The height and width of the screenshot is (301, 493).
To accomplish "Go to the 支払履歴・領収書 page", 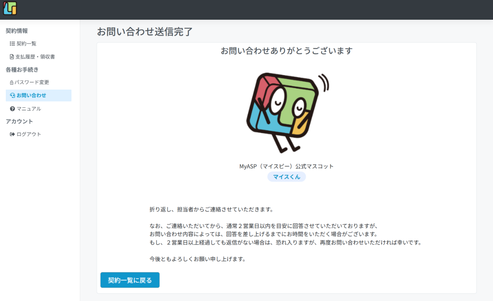I will click(35, 57).
